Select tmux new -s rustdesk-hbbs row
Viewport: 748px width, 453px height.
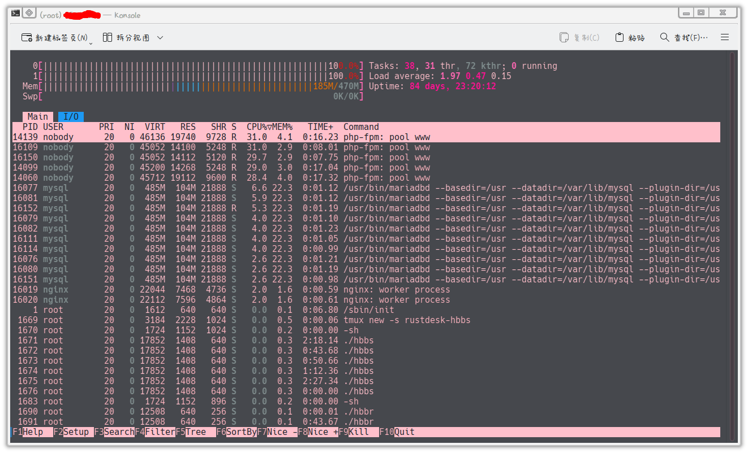[366, 320]
